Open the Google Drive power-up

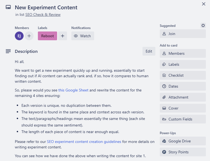(x=183, y=141)
